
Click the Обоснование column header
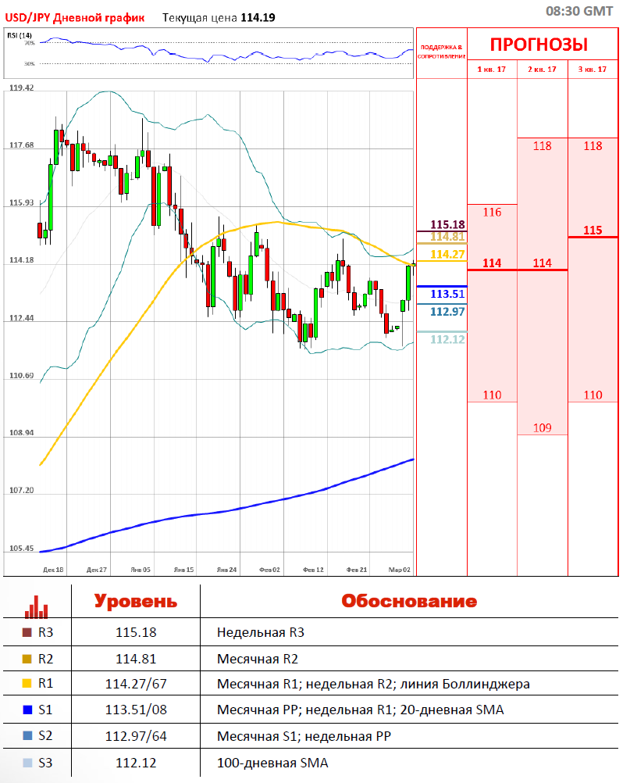click(x=408, y=602)
